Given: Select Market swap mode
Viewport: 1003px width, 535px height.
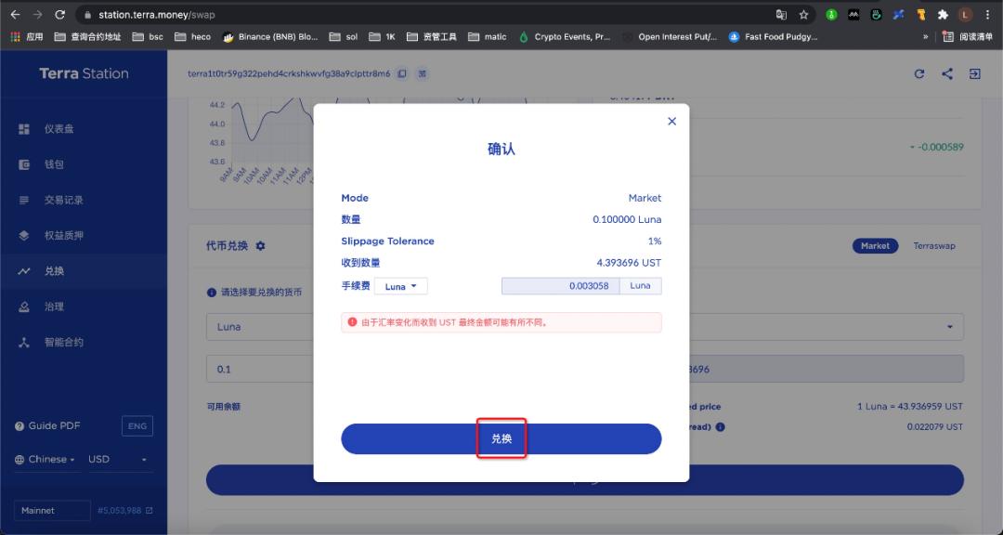Looking at the screenshot, I should [874, 245].
